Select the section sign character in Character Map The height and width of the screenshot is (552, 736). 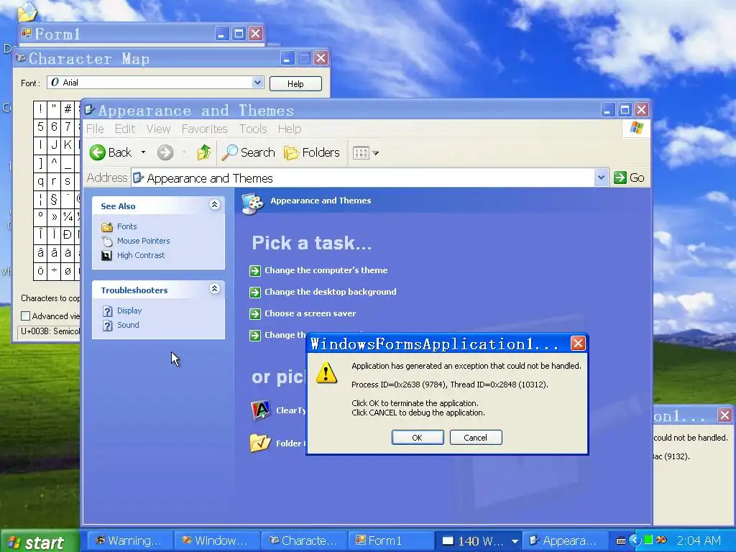click(53, 200)
